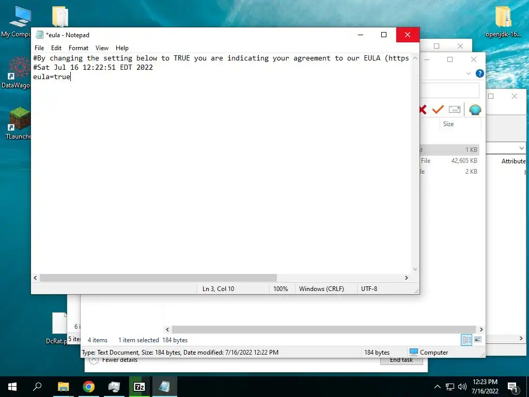Screen dimensions: 529x397
Task: Click the #Sat Jul 16 date comment line
Action: point(93,67)
